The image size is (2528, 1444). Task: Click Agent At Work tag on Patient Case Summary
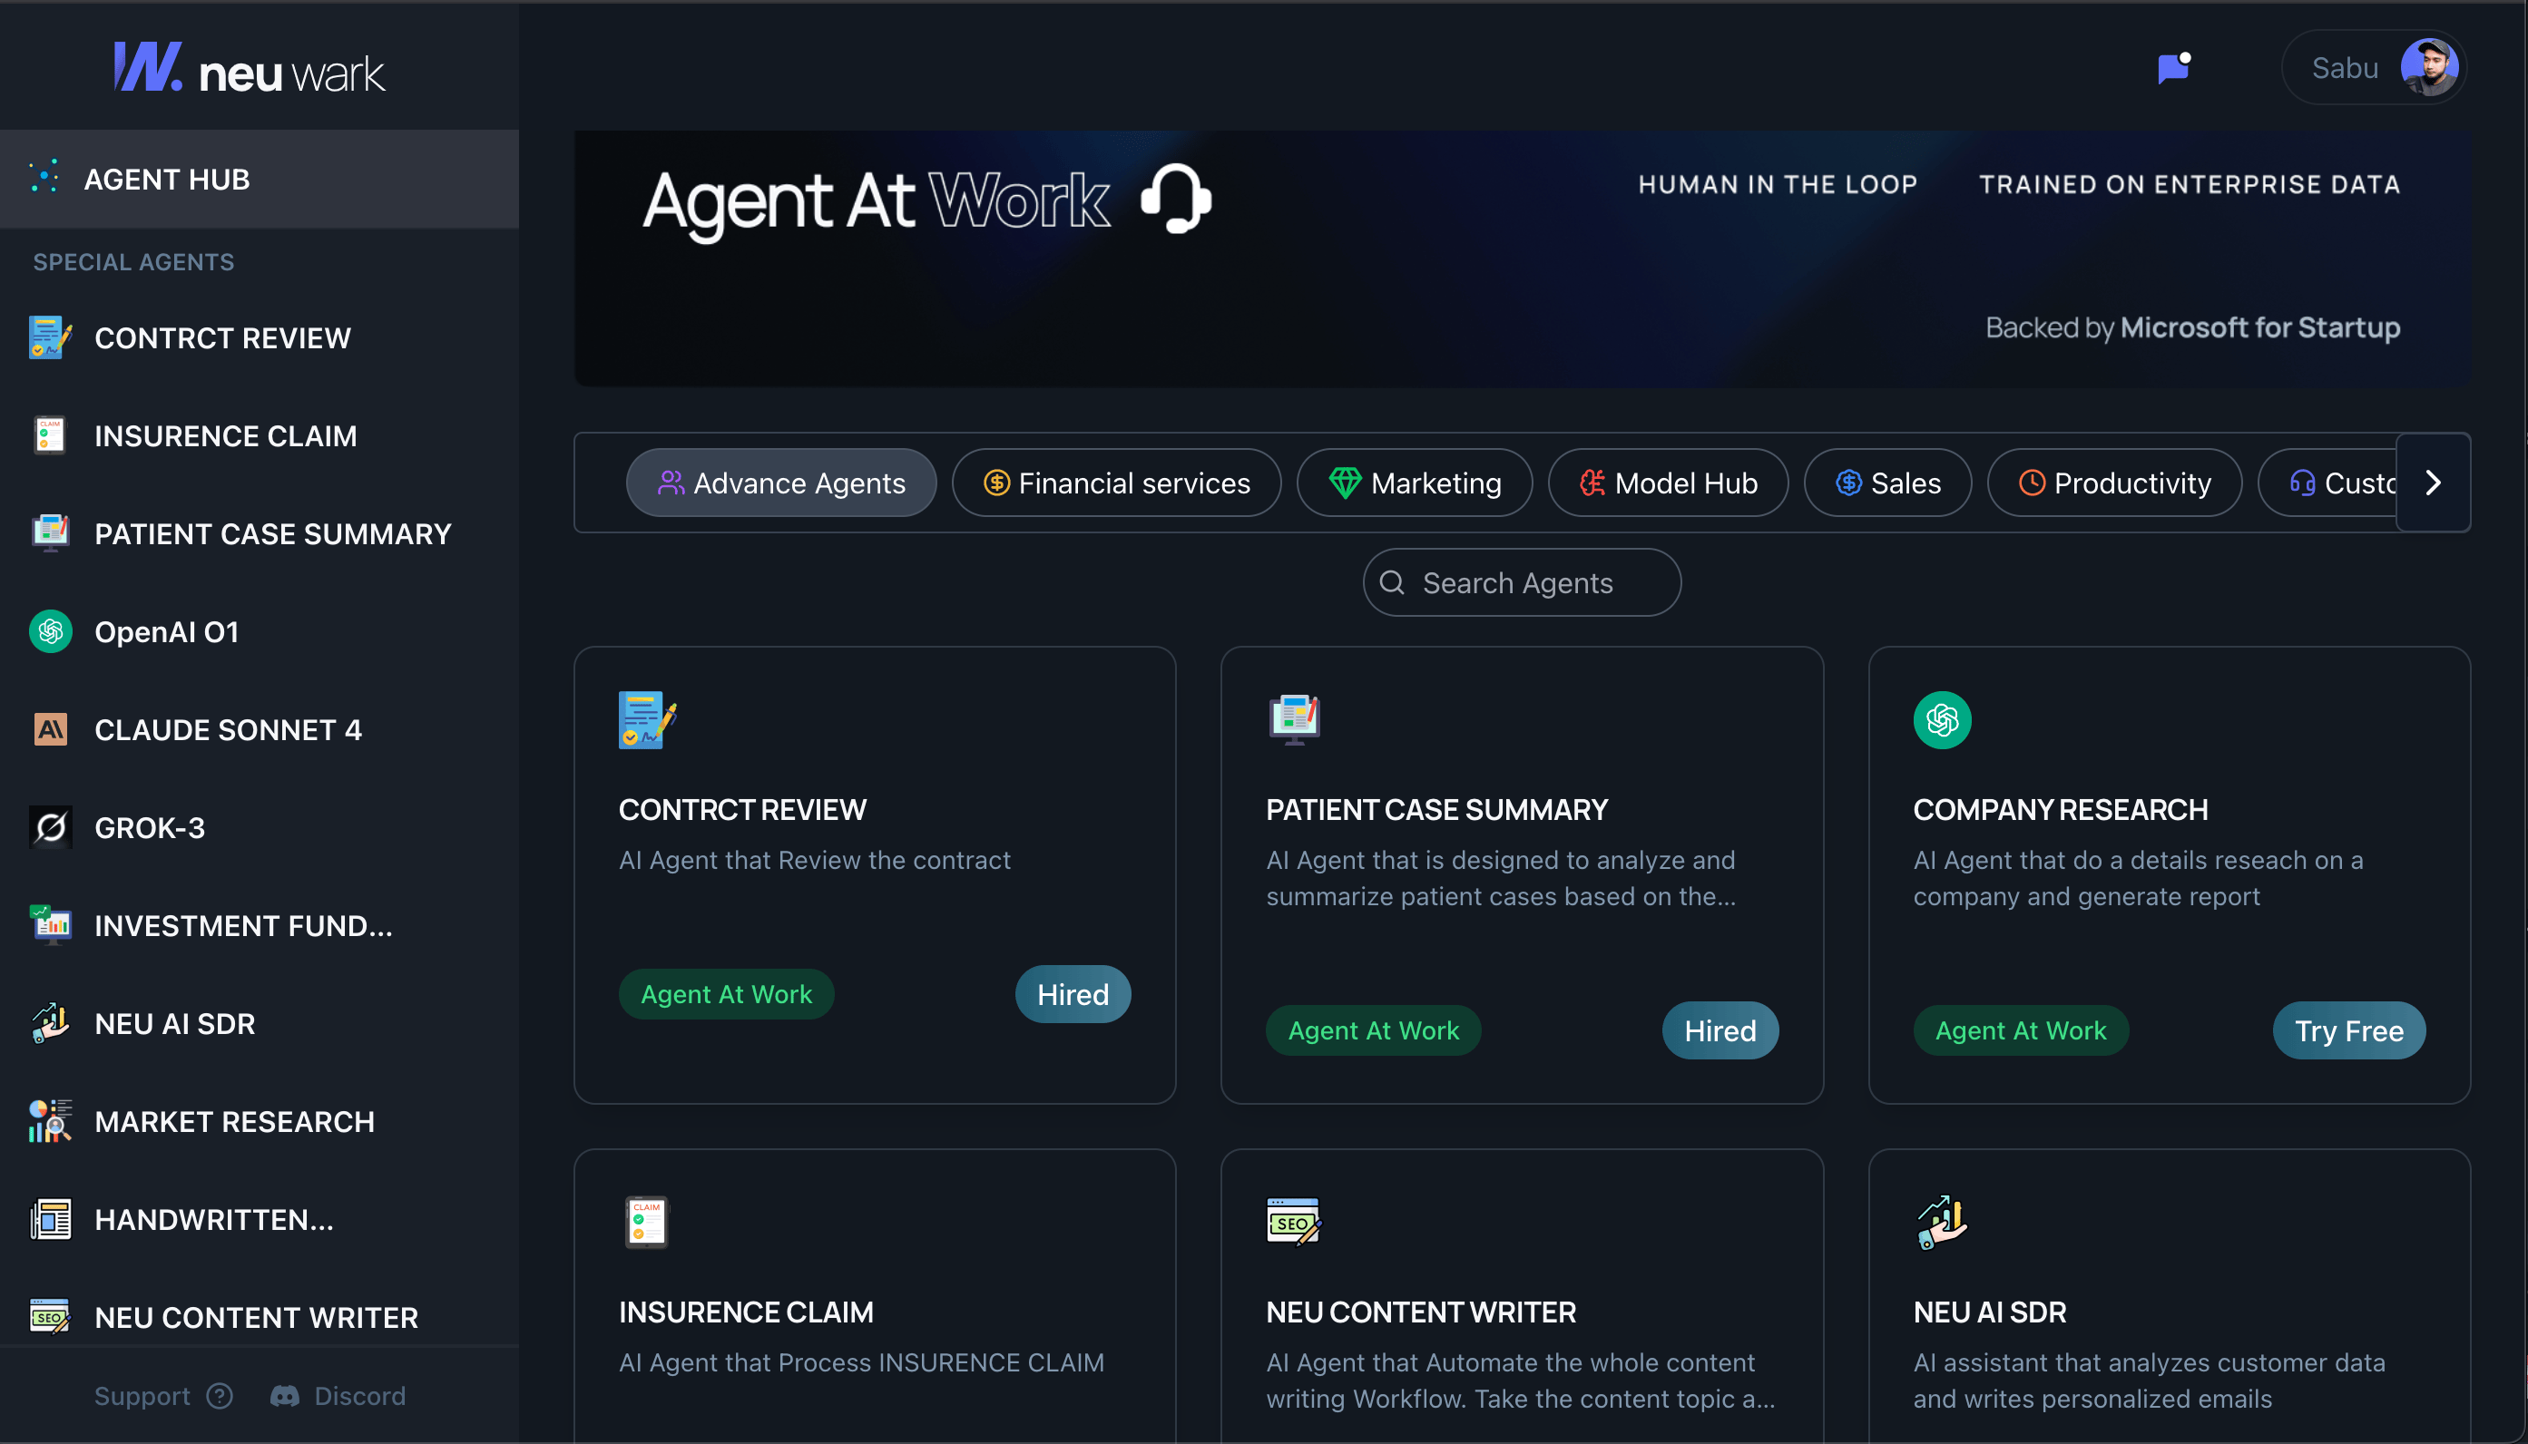pos(1373,1030)
